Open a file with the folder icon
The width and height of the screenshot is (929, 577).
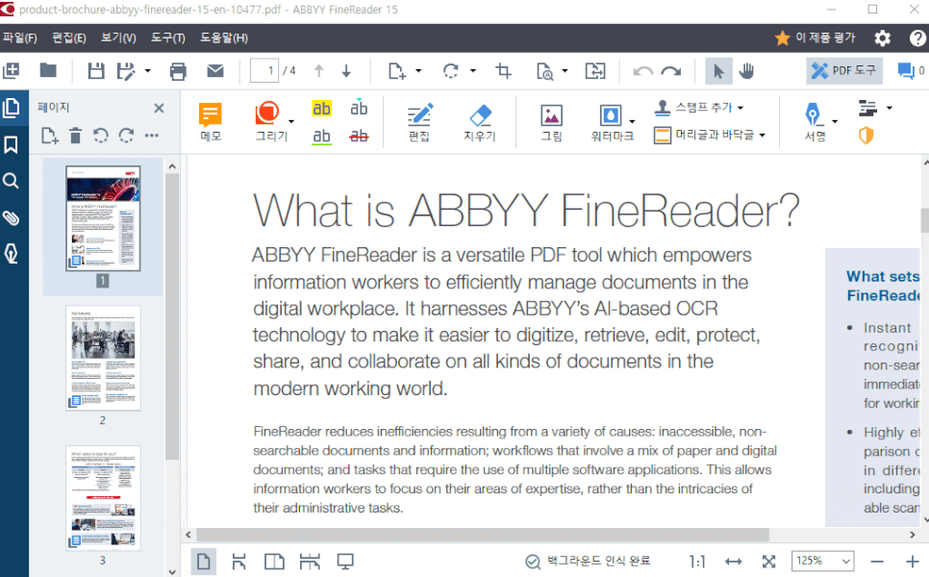(x=48, y=71)
